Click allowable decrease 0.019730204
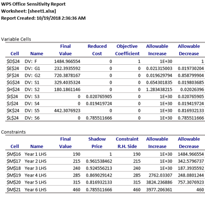Viewport: 205px width, 200px height. (191, 68)
